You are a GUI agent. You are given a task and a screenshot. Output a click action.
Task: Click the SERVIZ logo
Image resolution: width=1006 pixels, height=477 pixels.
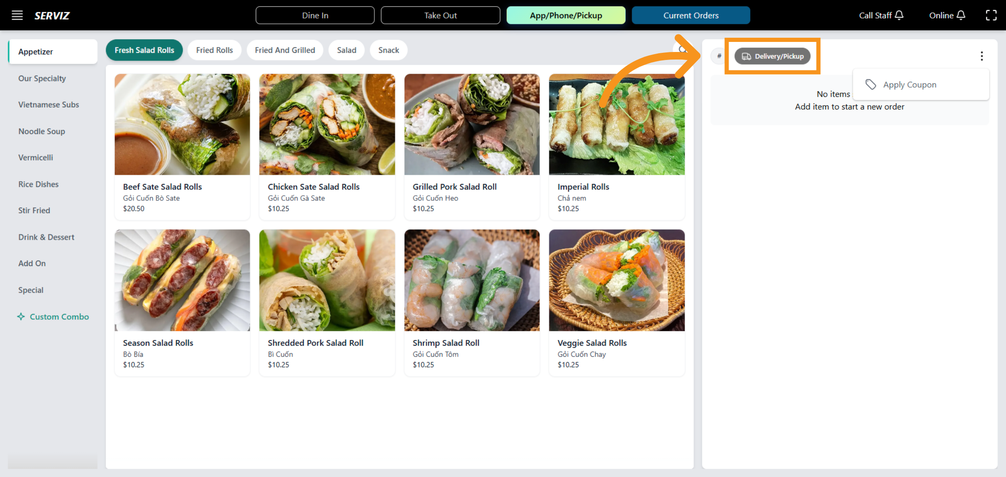[52, 16]
